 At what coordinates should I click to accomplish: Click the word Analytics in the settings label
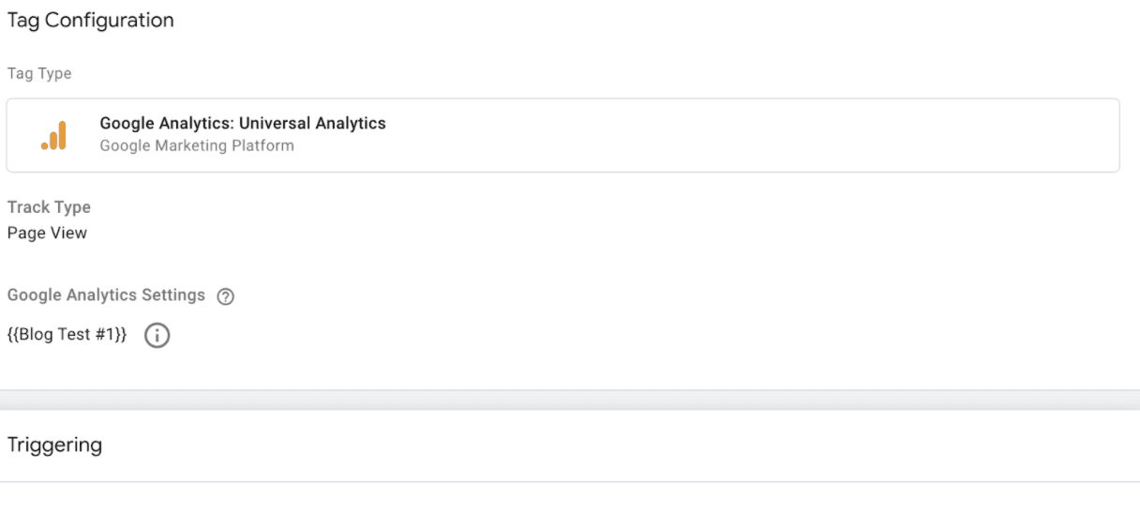(x=103, y=295)
